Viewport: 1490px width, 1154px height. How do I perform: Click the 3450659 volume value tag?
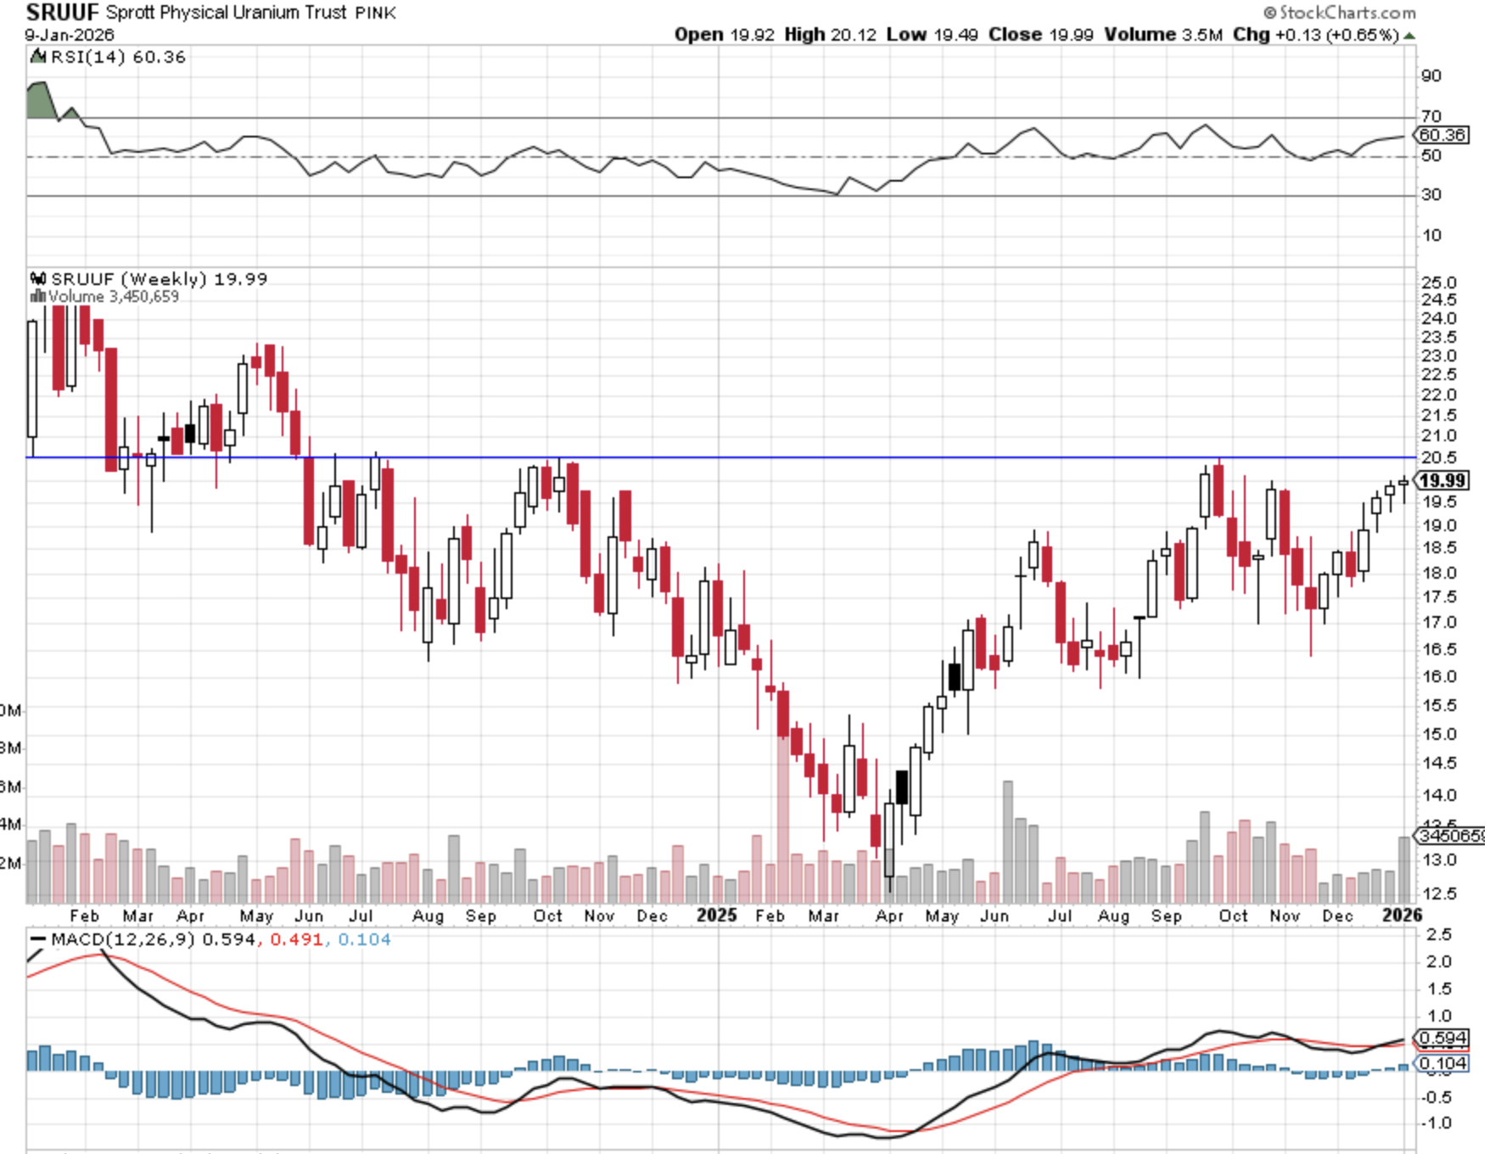coord(1449,836)
